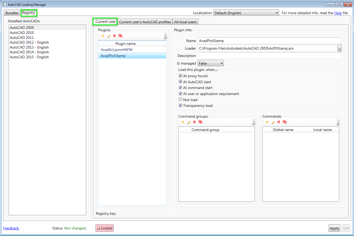Click the single red X delete icon in Plugins toolbar

point(114,36)
